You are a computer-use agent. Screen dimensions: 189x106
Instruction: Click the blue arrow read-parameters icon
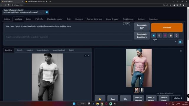click(x=154, y=36)
